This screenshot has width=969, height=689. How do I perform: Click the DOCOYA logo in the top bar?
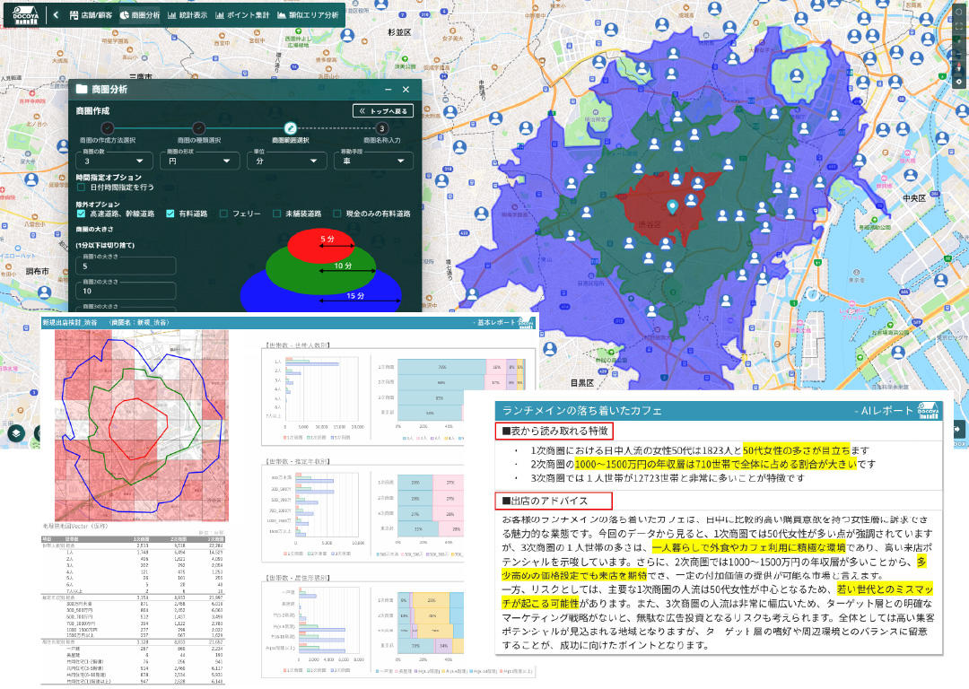pyautogui.click(x=25, y=15)
